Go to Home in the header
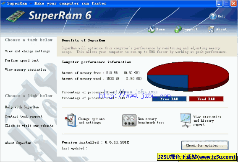 (160, 29)
